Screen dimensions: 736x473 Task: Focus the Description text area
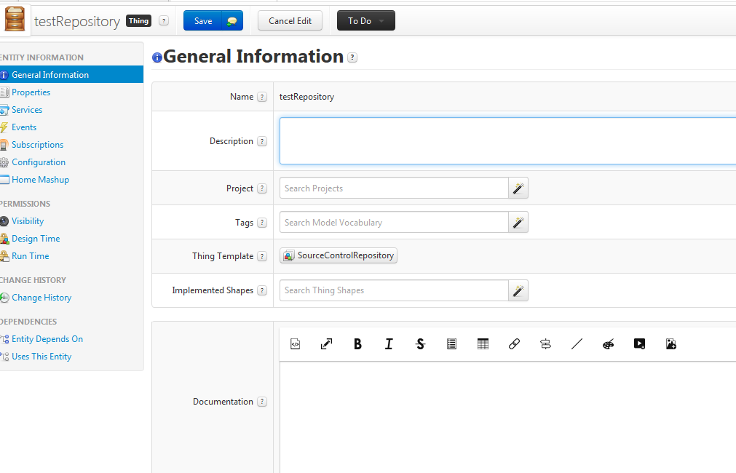508,140
